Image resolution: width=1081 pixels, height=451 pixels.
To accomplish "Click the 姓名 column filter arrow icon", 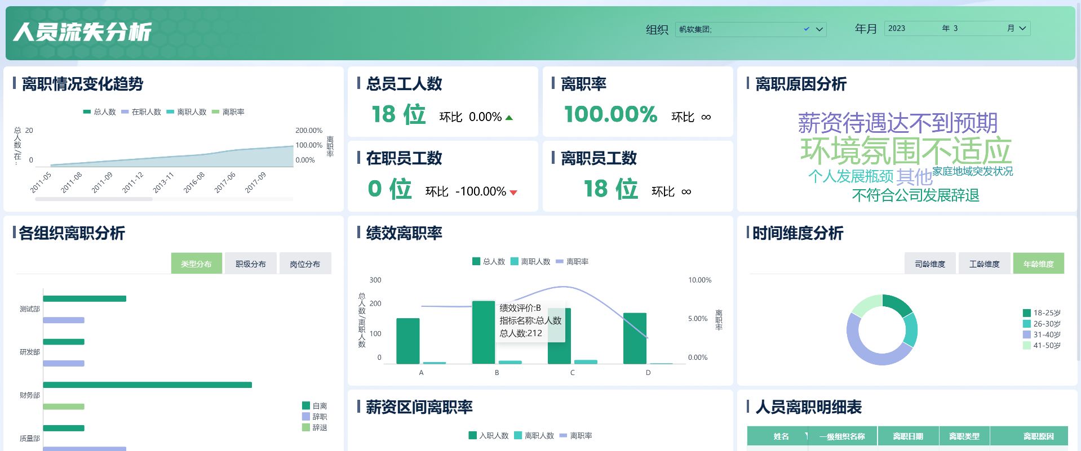I will 807,436.
